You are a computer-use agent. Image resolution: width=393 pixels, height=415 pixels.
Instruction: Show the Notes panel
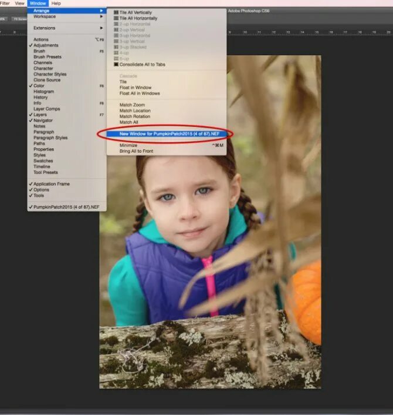point(67,126)
